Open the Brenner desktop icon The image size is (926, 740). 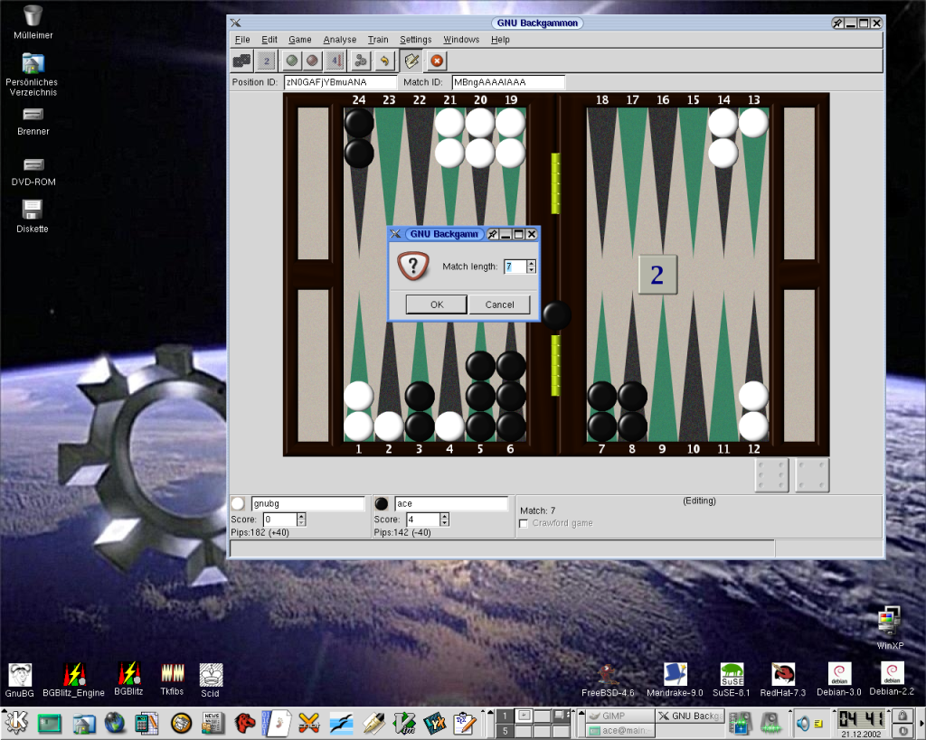(x=33, y=122)
